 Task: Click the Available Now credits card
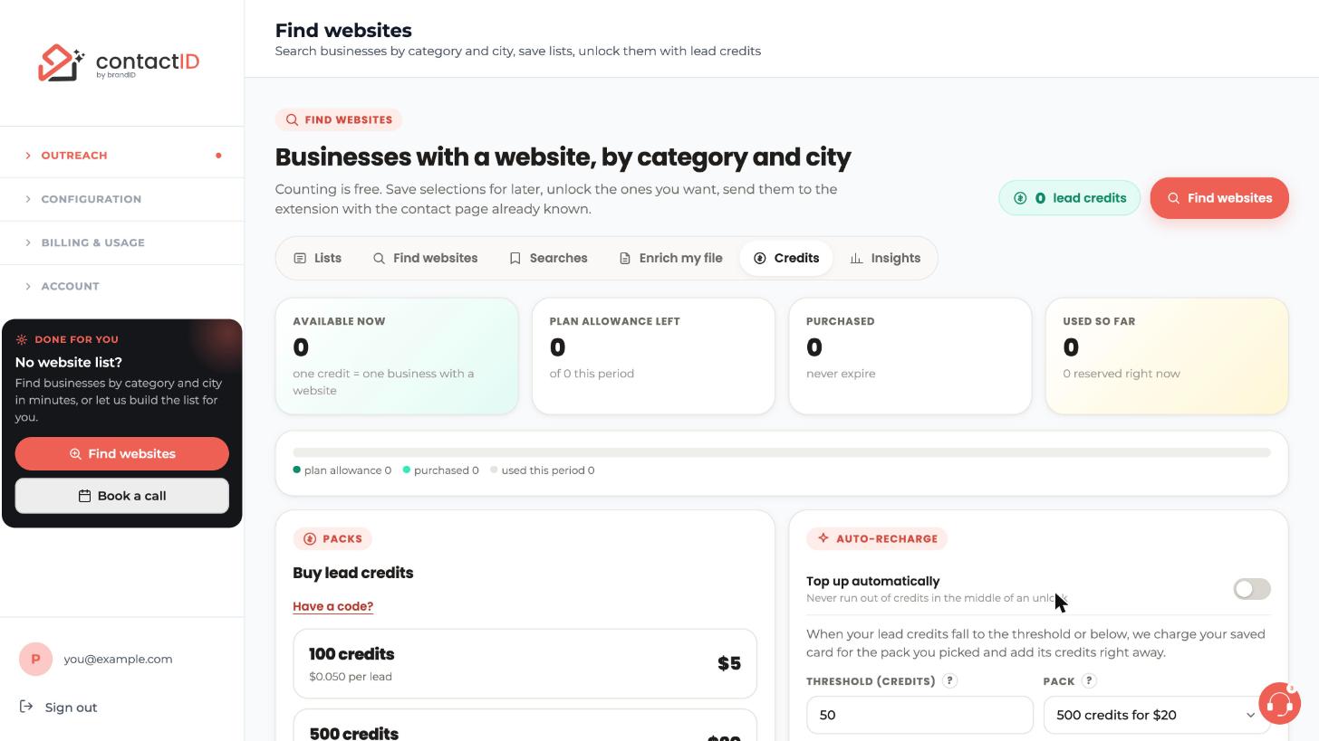click(x=397, y=356)
